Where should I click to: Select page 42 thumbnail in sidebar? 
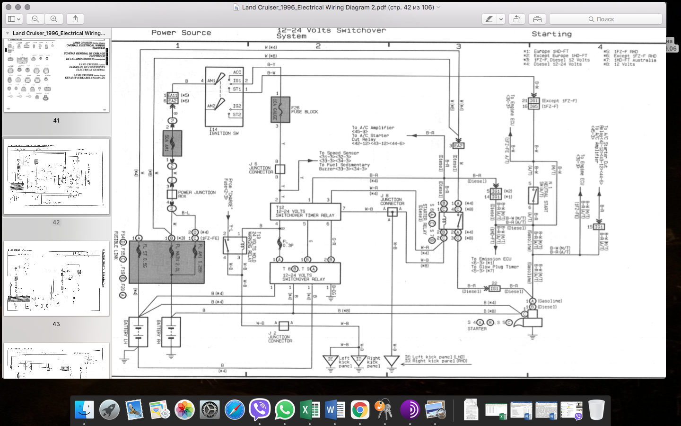56,177
